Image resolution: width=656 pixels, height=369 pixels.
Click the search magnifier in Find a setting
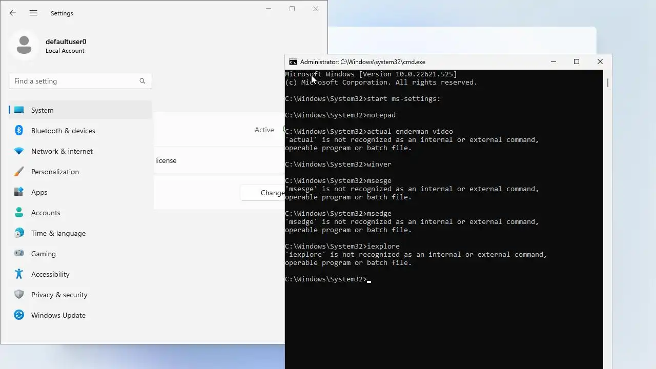(x=142, y=81)
